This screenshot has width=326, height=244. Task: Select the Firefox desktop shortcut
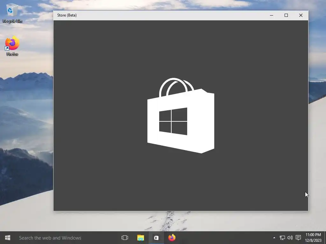click(12, 46)
